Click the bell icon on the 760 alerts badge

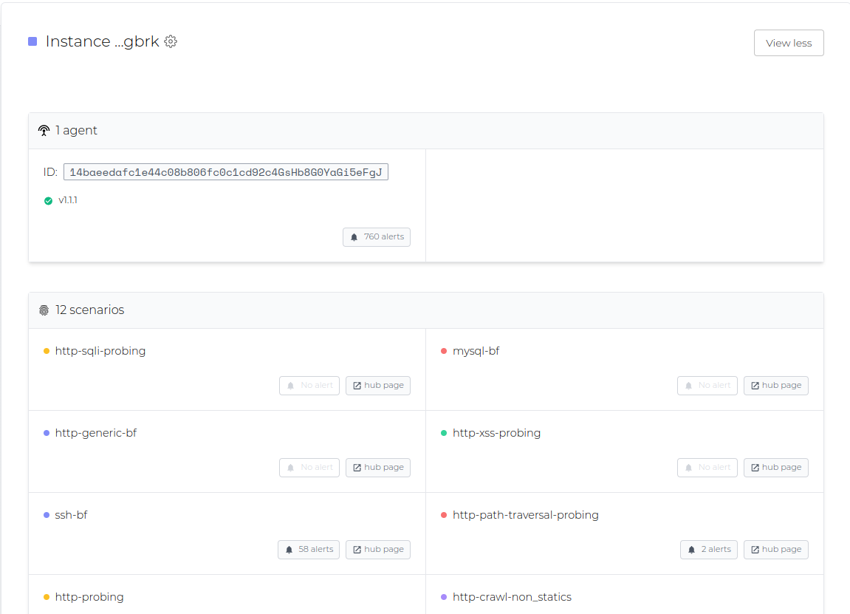(355, 236)
